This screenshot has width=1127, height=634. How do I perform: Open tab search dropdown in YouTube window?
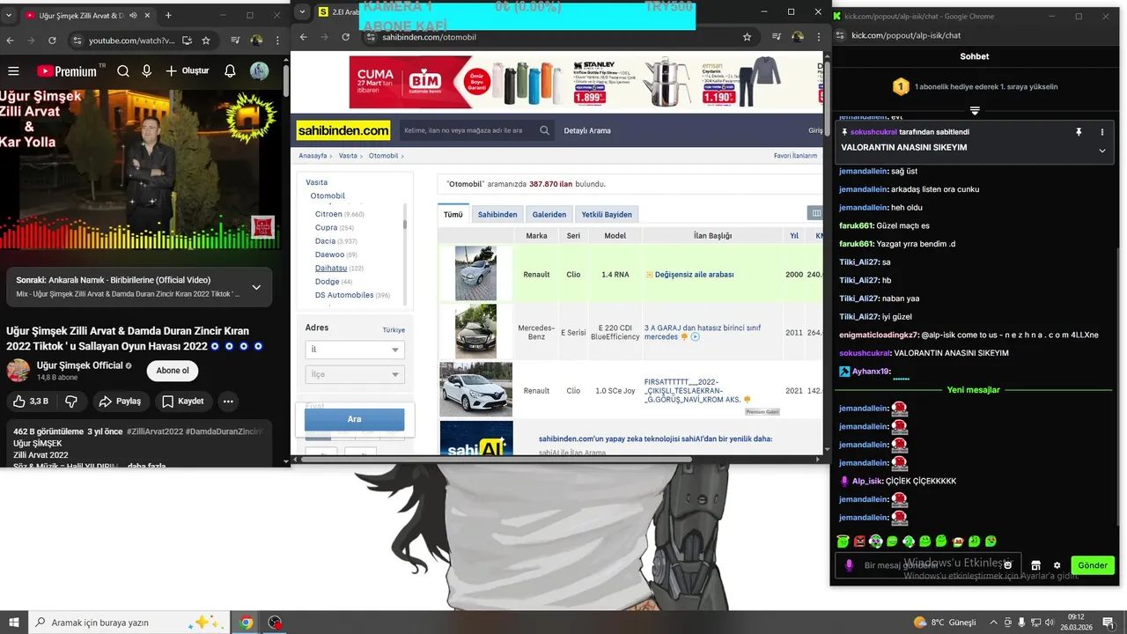tap(7, 15)
